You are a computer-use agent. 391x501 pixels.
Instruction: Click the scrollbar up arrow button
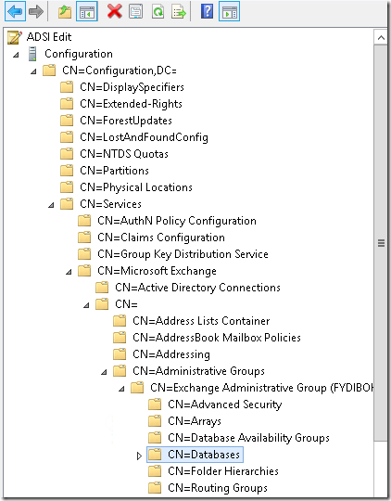[x=381, y=38]
